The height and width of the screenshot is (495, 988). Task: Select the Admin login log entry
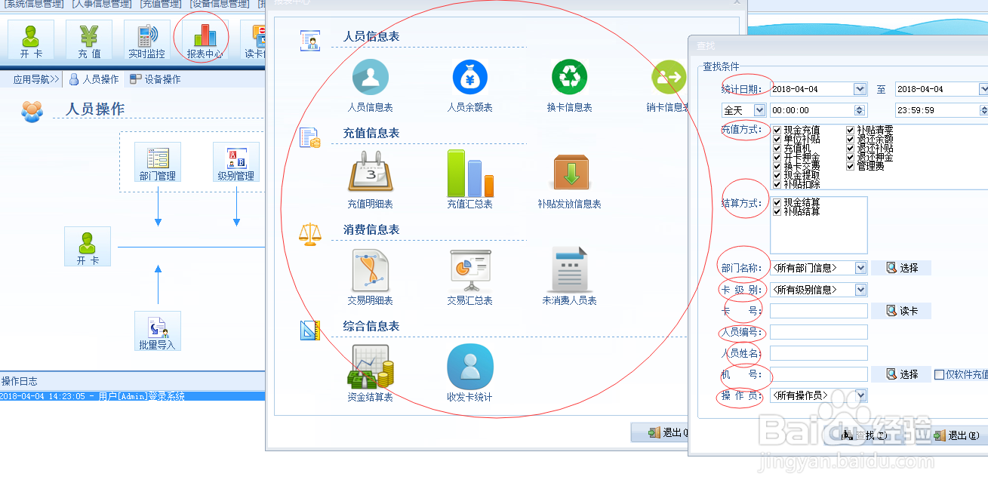pyautogui.click(x=132, y=396)
